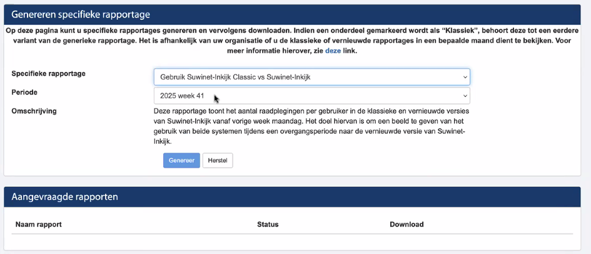Click the 'Specifieke rapportage' field label

pyautogui.click(x=49, y=74)
